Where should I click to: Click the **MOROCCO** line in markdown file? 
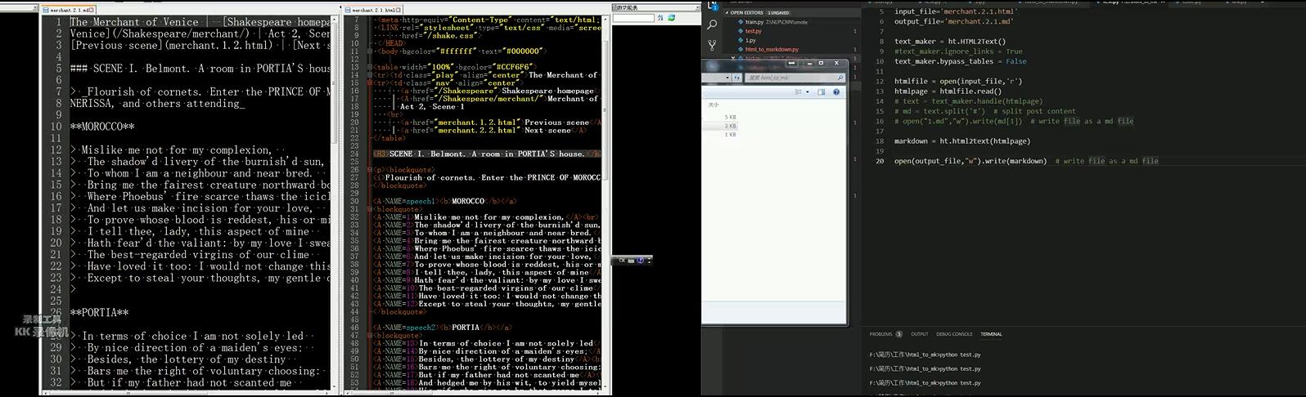point(102,127)
